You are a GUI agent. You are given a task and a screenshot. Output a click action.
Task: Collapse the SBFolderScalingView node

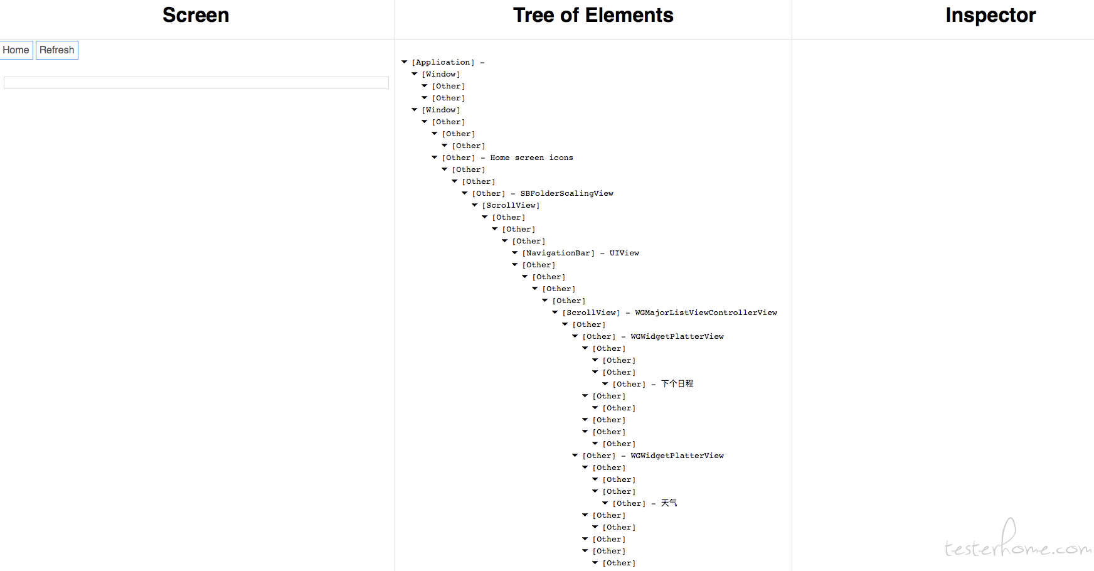[x=465, y=193]
